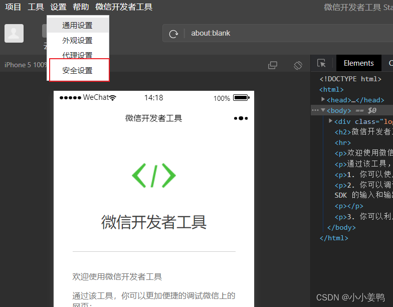393x307 pixels.
Task: Open the 项目 menu
Action: (13, 7)
